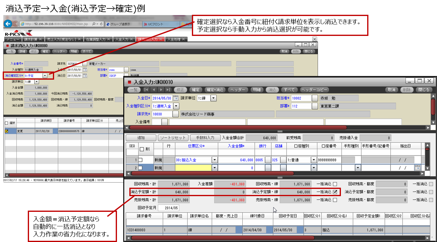Image resolution: width=437 pixels, height=242 pixels.
Task: Click ソートリセット button
Action: 173,138
